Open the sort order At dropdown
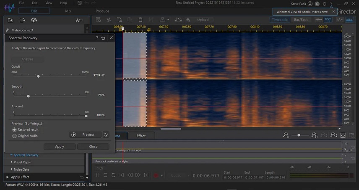This screenshot has height=190, width=359. point(79,20)
